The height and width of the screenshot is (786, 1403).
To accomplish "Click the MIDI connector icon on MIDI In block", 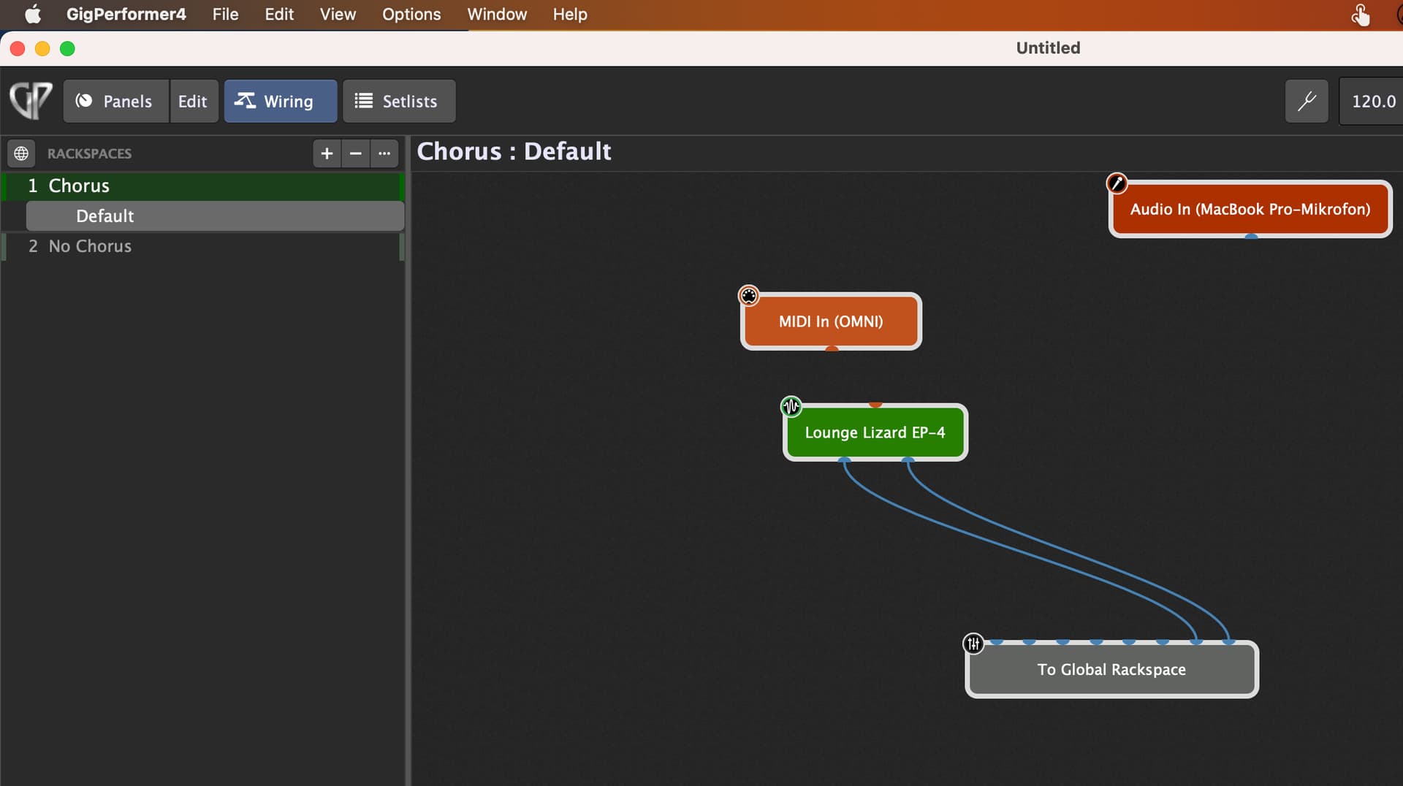I will 749,296.
